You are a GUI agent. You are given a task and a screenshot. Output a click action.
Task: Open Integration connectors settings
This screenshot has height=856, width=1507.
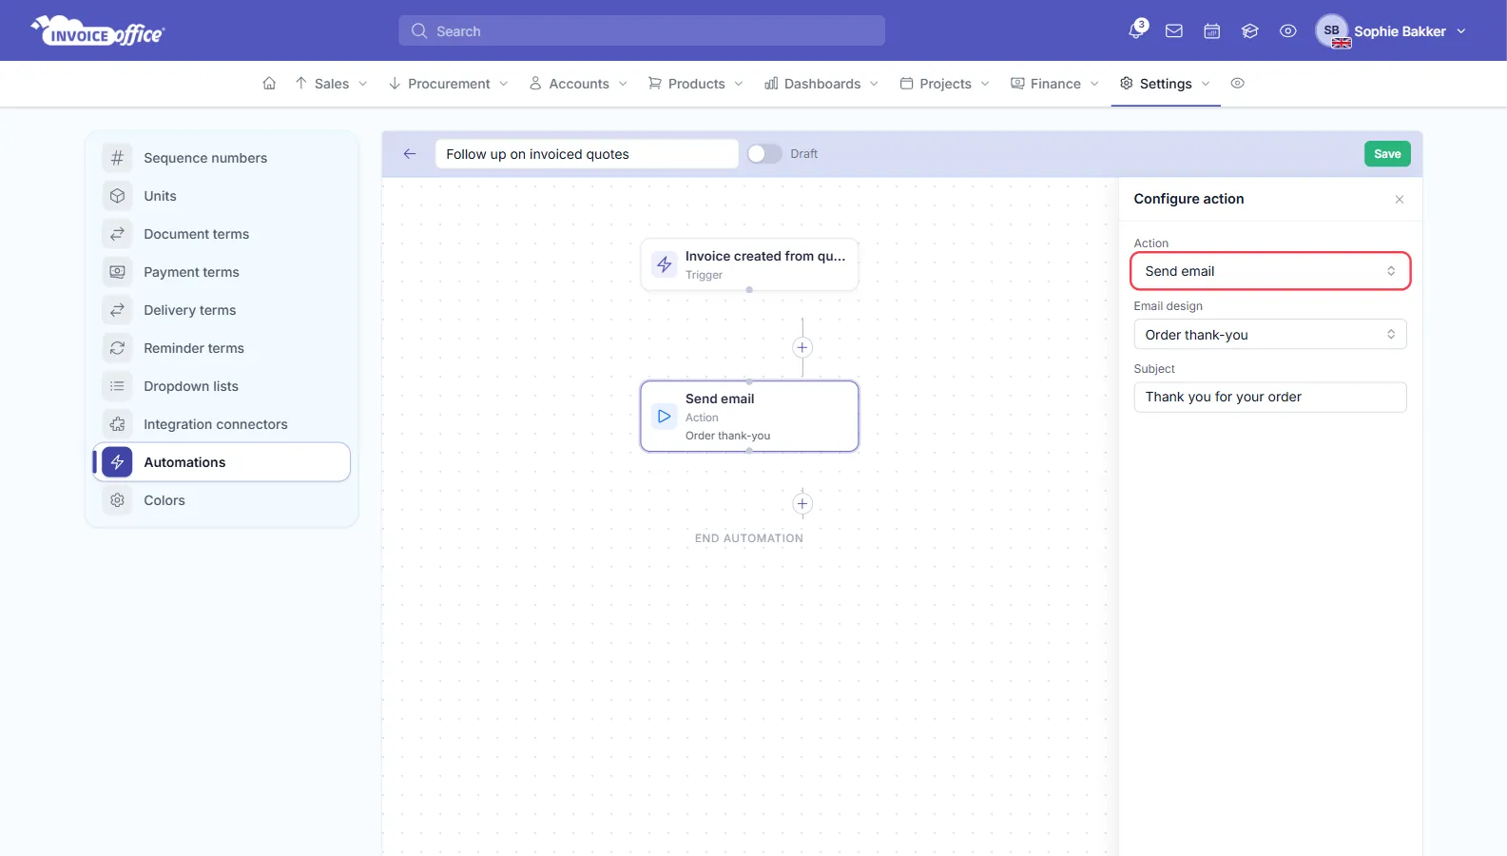[x=222, y=424]
